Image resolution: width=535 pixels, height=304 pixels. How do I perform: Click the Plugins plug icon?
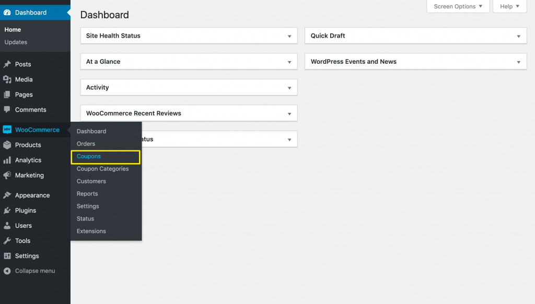[x=7, y=211]
